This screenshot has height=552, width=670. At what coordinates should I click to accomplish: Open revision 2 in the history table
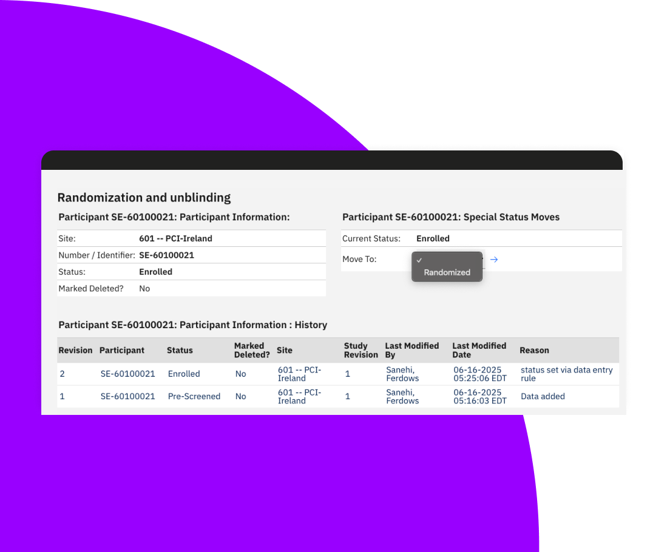pos(62,374)
